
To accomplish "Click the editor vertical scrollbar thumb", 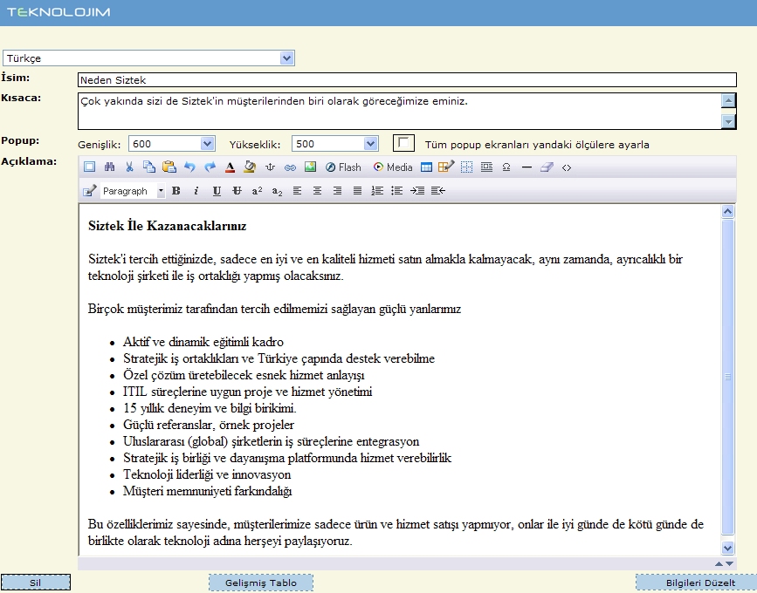I will [x=727, y=377].
